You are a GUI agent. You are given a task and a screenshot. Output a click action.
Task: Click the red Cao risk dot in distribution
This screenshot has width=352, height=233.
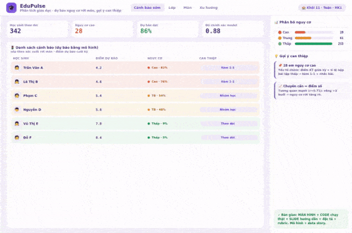click(x=280, y=32)
